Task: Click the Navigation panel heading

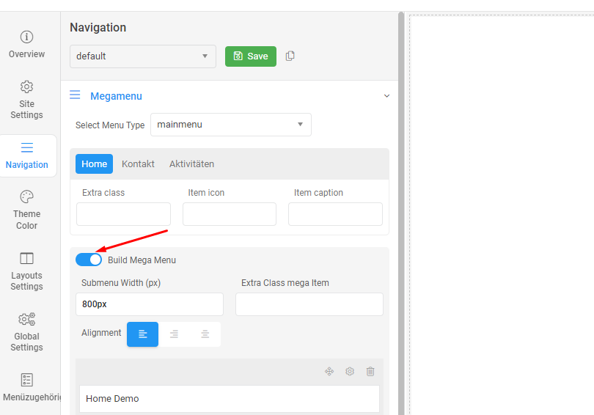Action: tap(98, 27)
